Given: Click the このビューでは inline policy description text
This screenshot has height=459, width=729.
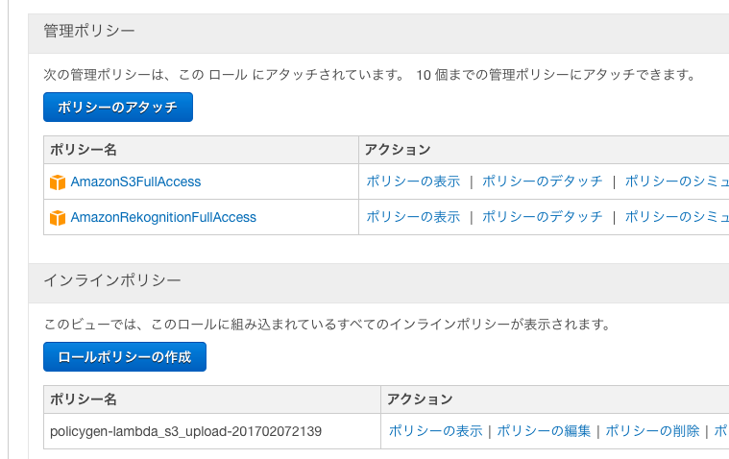Looking at the screenshot, I should click(328, 325).
